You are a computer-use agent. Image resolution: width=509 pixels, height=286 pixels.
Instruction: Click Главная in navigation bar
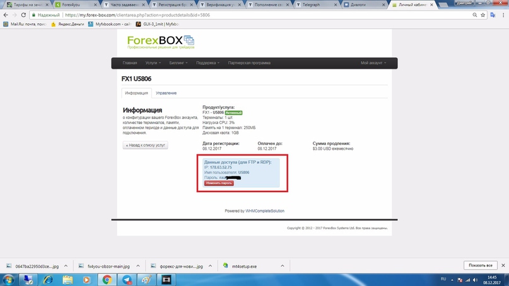tap(130, 63)
